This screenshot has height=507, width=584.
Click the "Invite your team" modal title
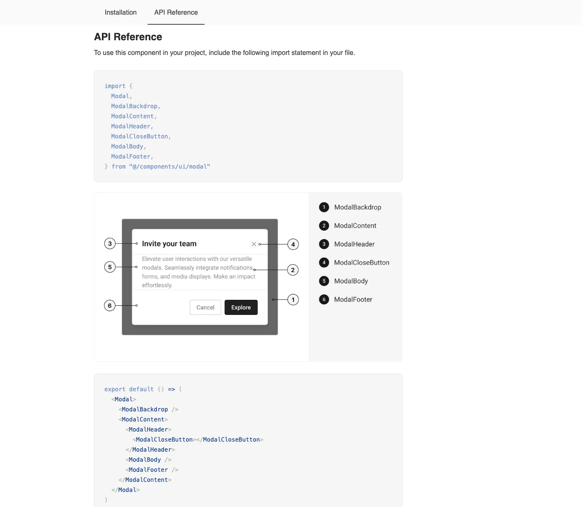pyautogui.click(x=169, y=244)
